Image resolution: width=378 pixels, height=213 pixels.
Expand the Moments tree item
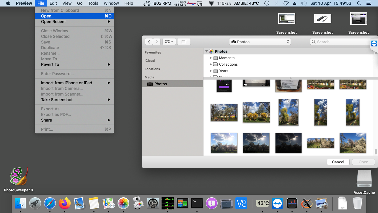coord(211,58)
